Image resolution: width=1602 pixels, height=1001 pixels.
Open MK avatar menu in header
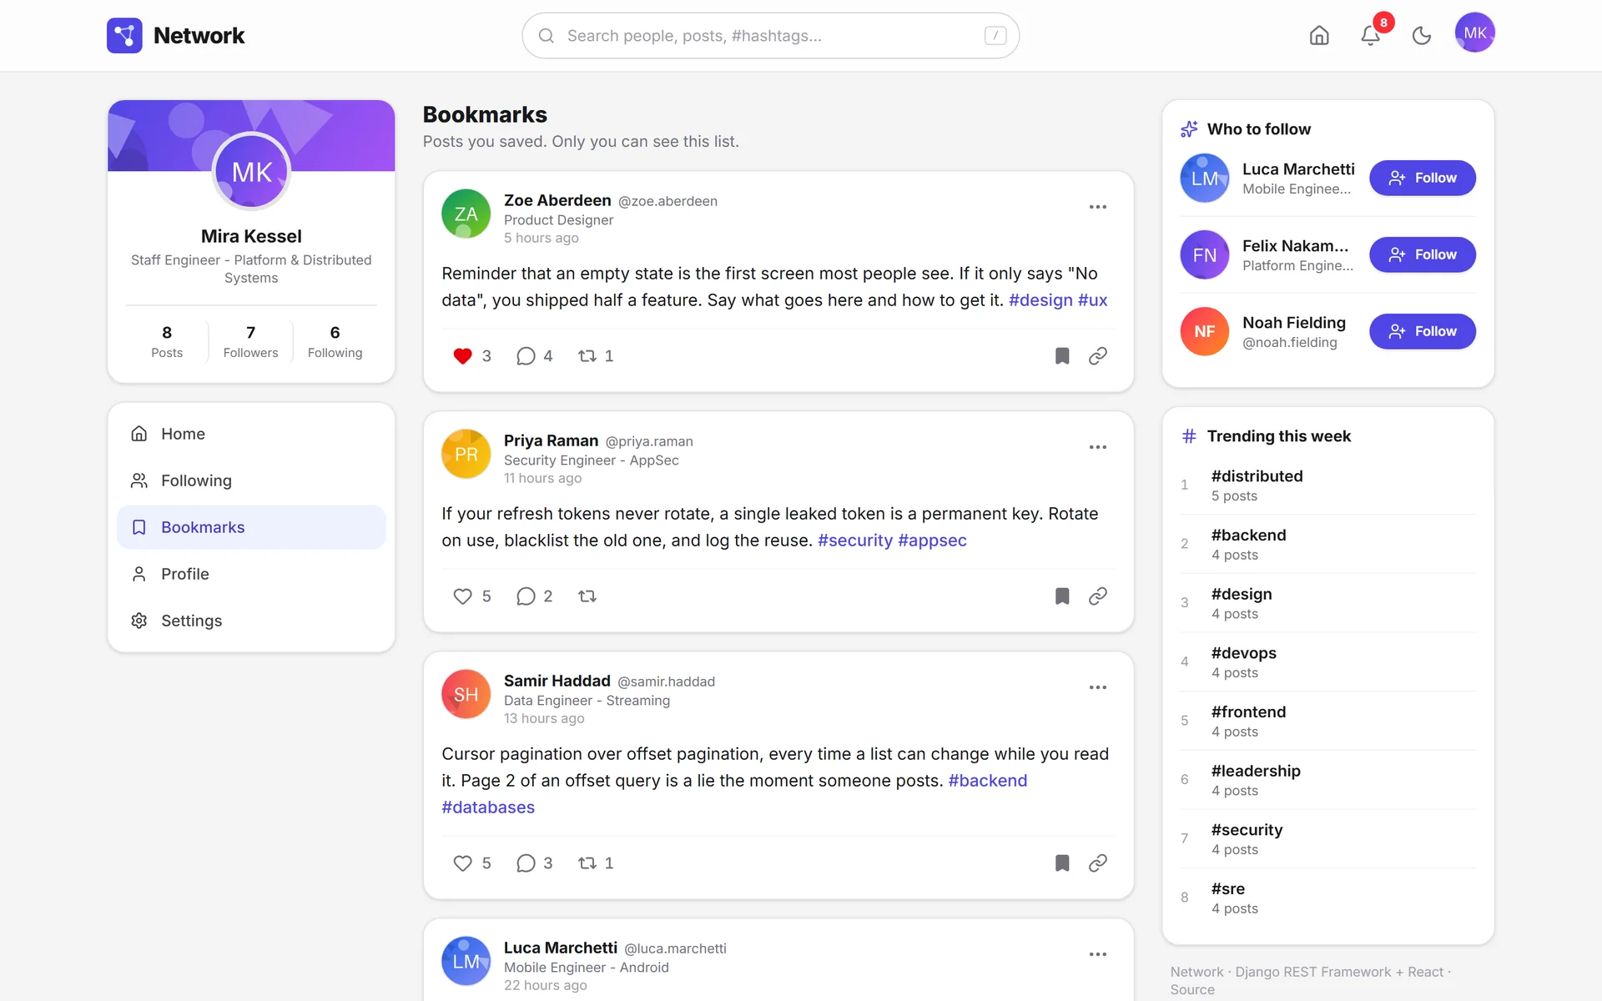click(1474, 33)
